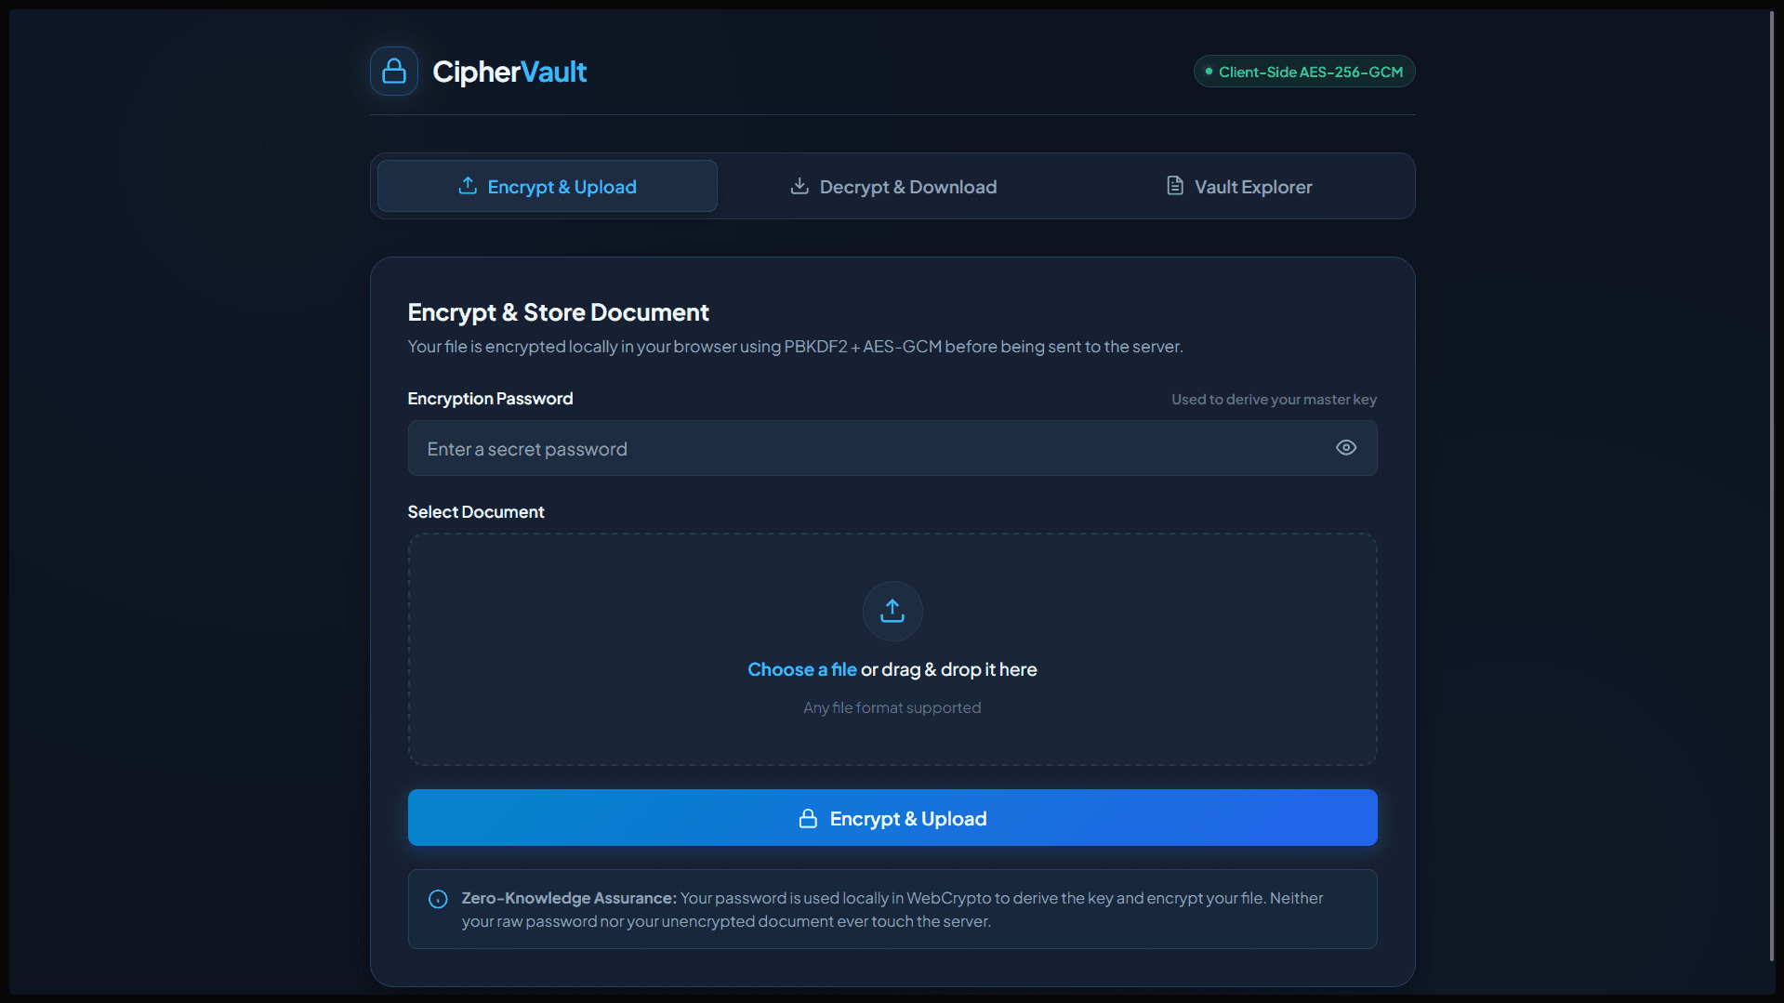The height and width of the screenshot is (1003, 1784).
Task: Open the Decrypt & Download tab
Action: [892, 186]
